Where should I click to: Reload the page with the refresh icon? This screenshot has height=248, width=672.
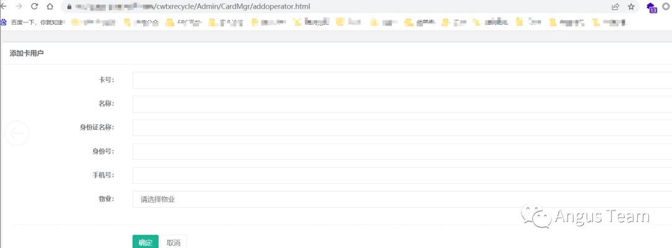pos(35,6)
